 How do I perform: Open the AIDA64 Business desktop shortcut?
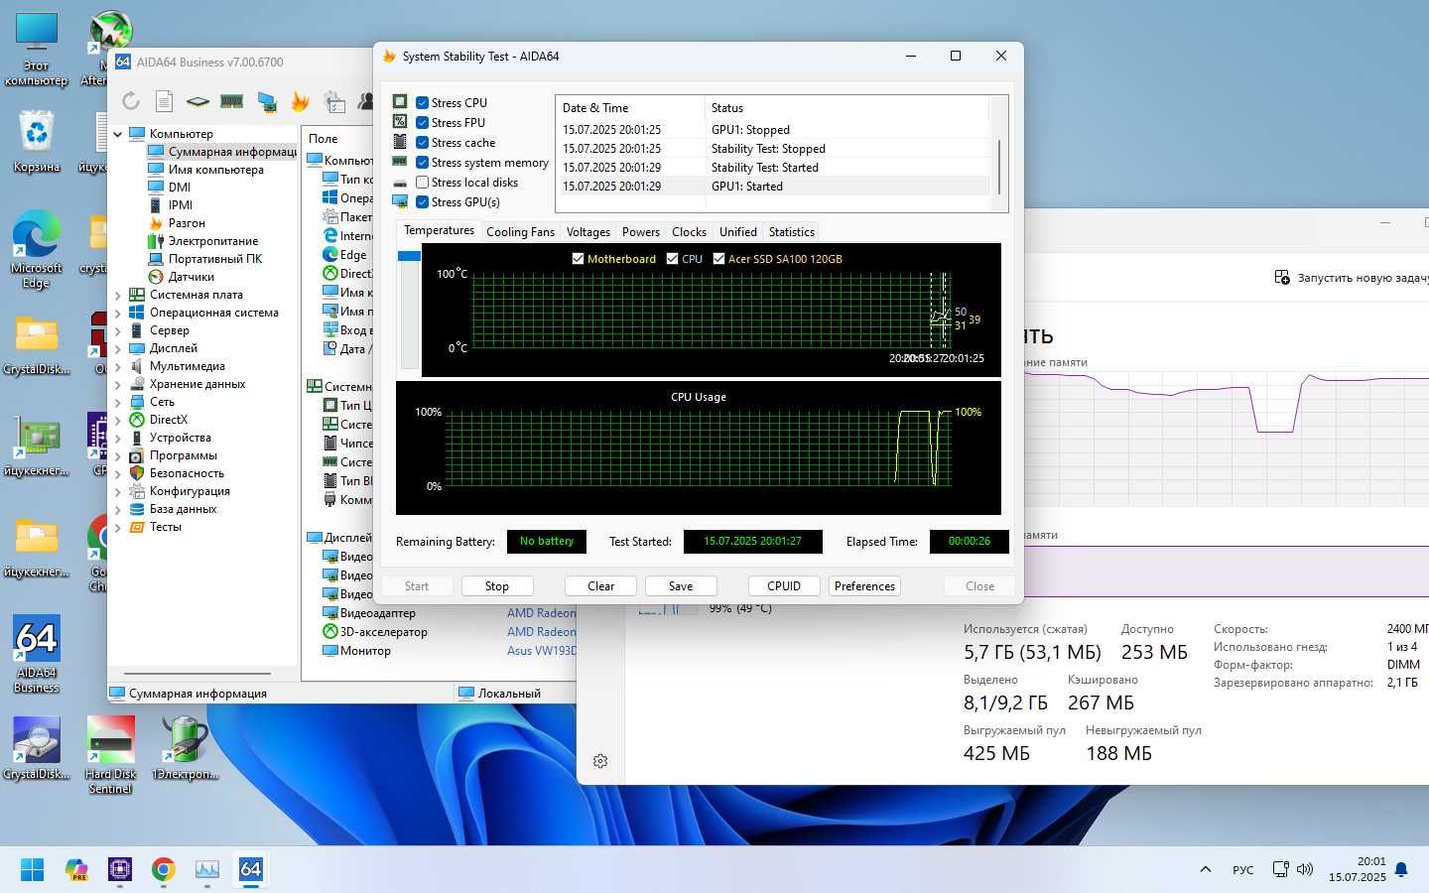(37, 654)
